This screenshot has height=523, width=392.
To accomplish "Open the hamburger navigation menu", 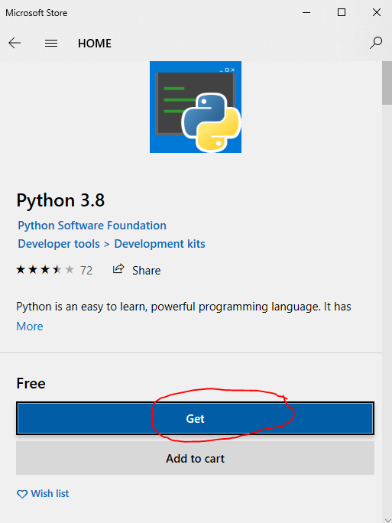I will point(51,43).
